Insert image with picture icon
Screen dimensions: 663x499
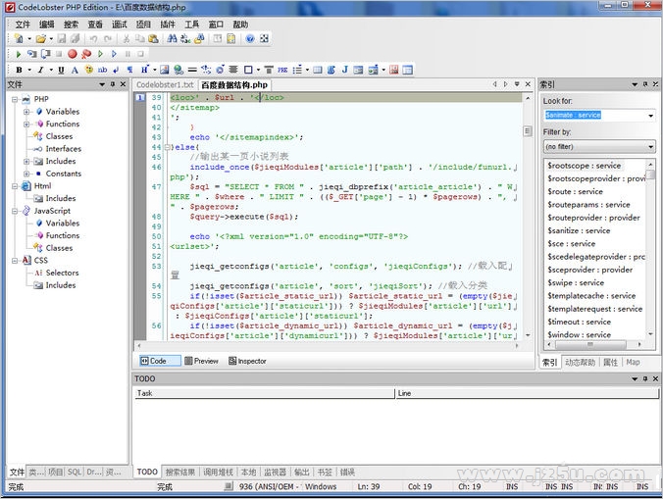click(164, 70)
